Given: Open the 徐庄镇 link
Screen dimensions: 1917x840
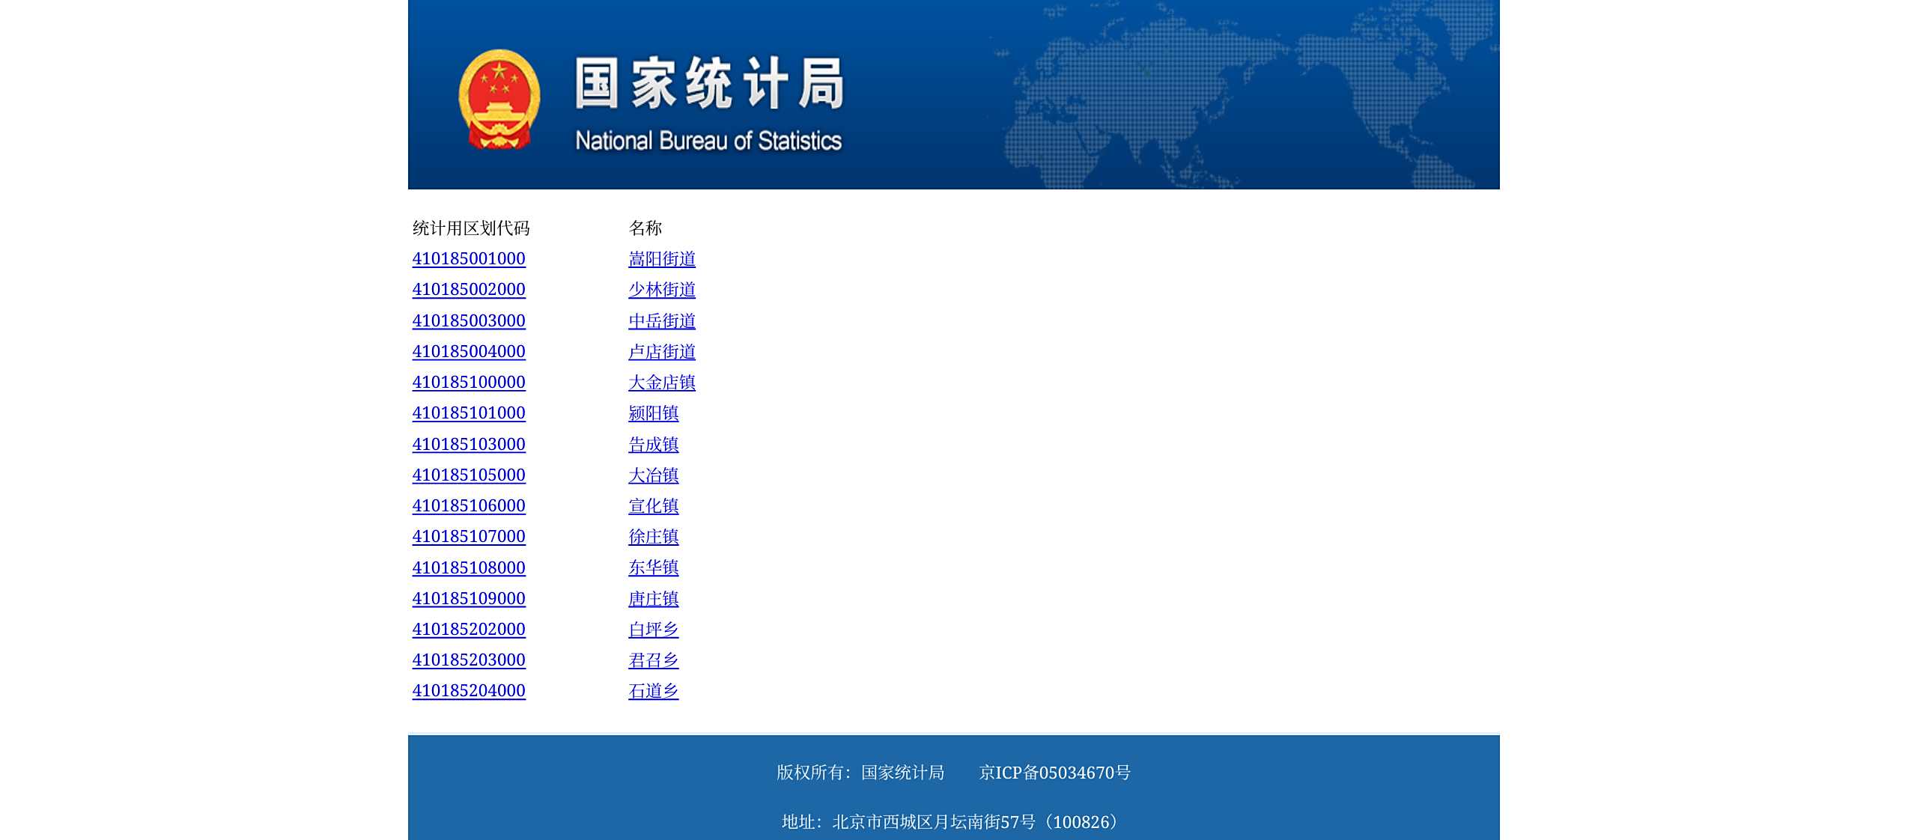Looking at the screenshot, I should 654,537.
